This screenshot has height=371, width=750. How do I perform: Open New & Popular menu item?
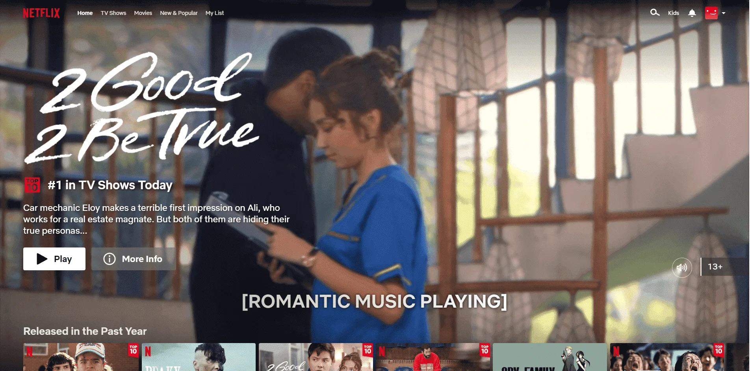coord(179,13)
